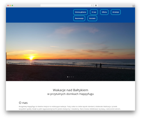Open the Atrakcje menu item
This screenshot has height=119, width=141.
[x=116, y=12]
